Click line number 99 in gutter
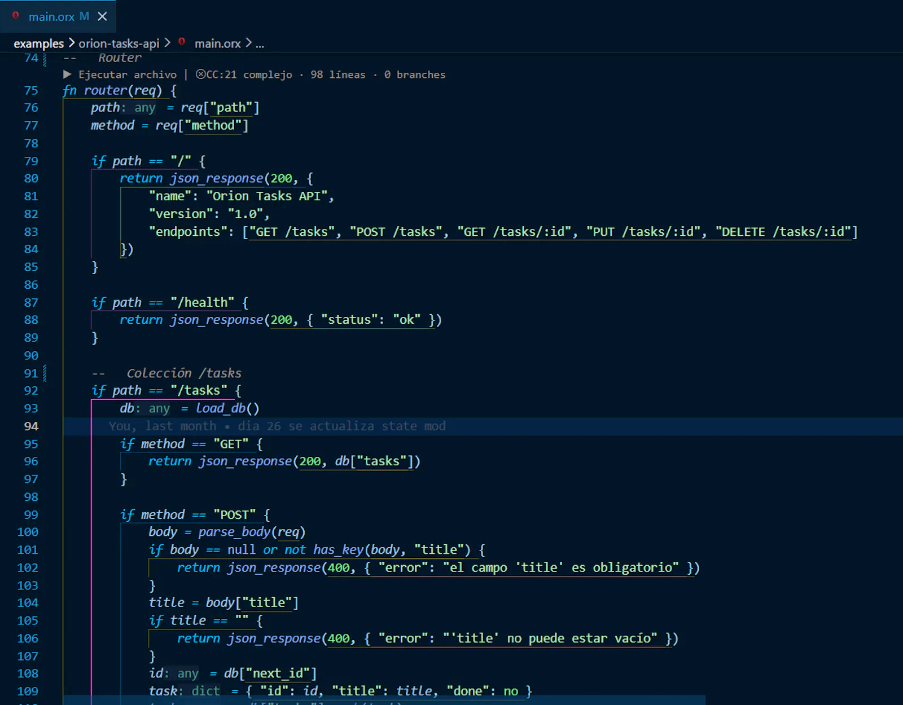The width and height of the screenshot is (903, 705). pyautogui.click(x=31, y=514)
